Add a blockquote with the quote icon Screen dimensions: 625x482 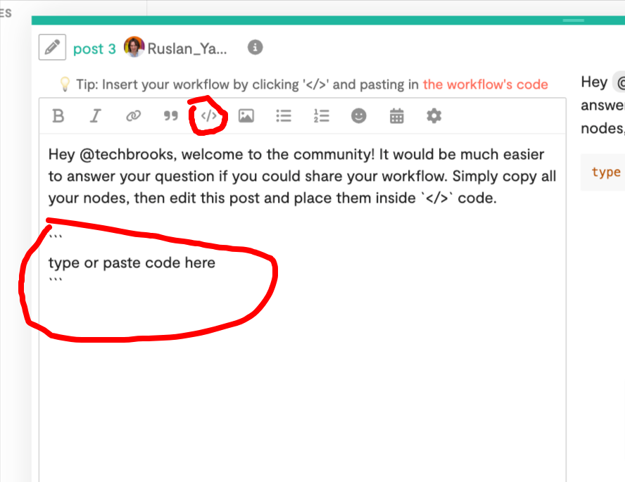(170, 116)
